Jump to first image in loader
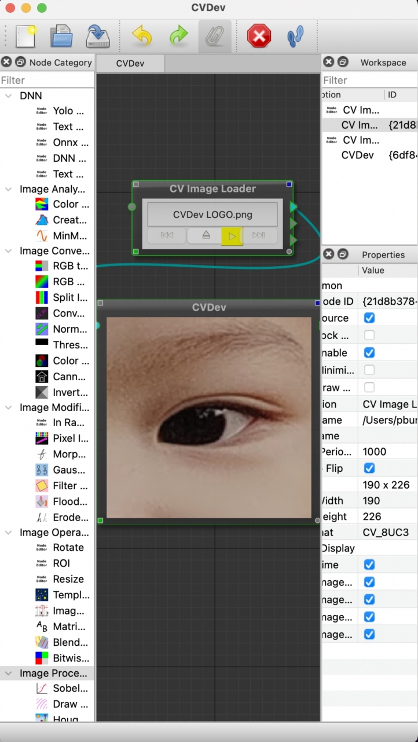418x742 pixels. (x=167, y=236)
